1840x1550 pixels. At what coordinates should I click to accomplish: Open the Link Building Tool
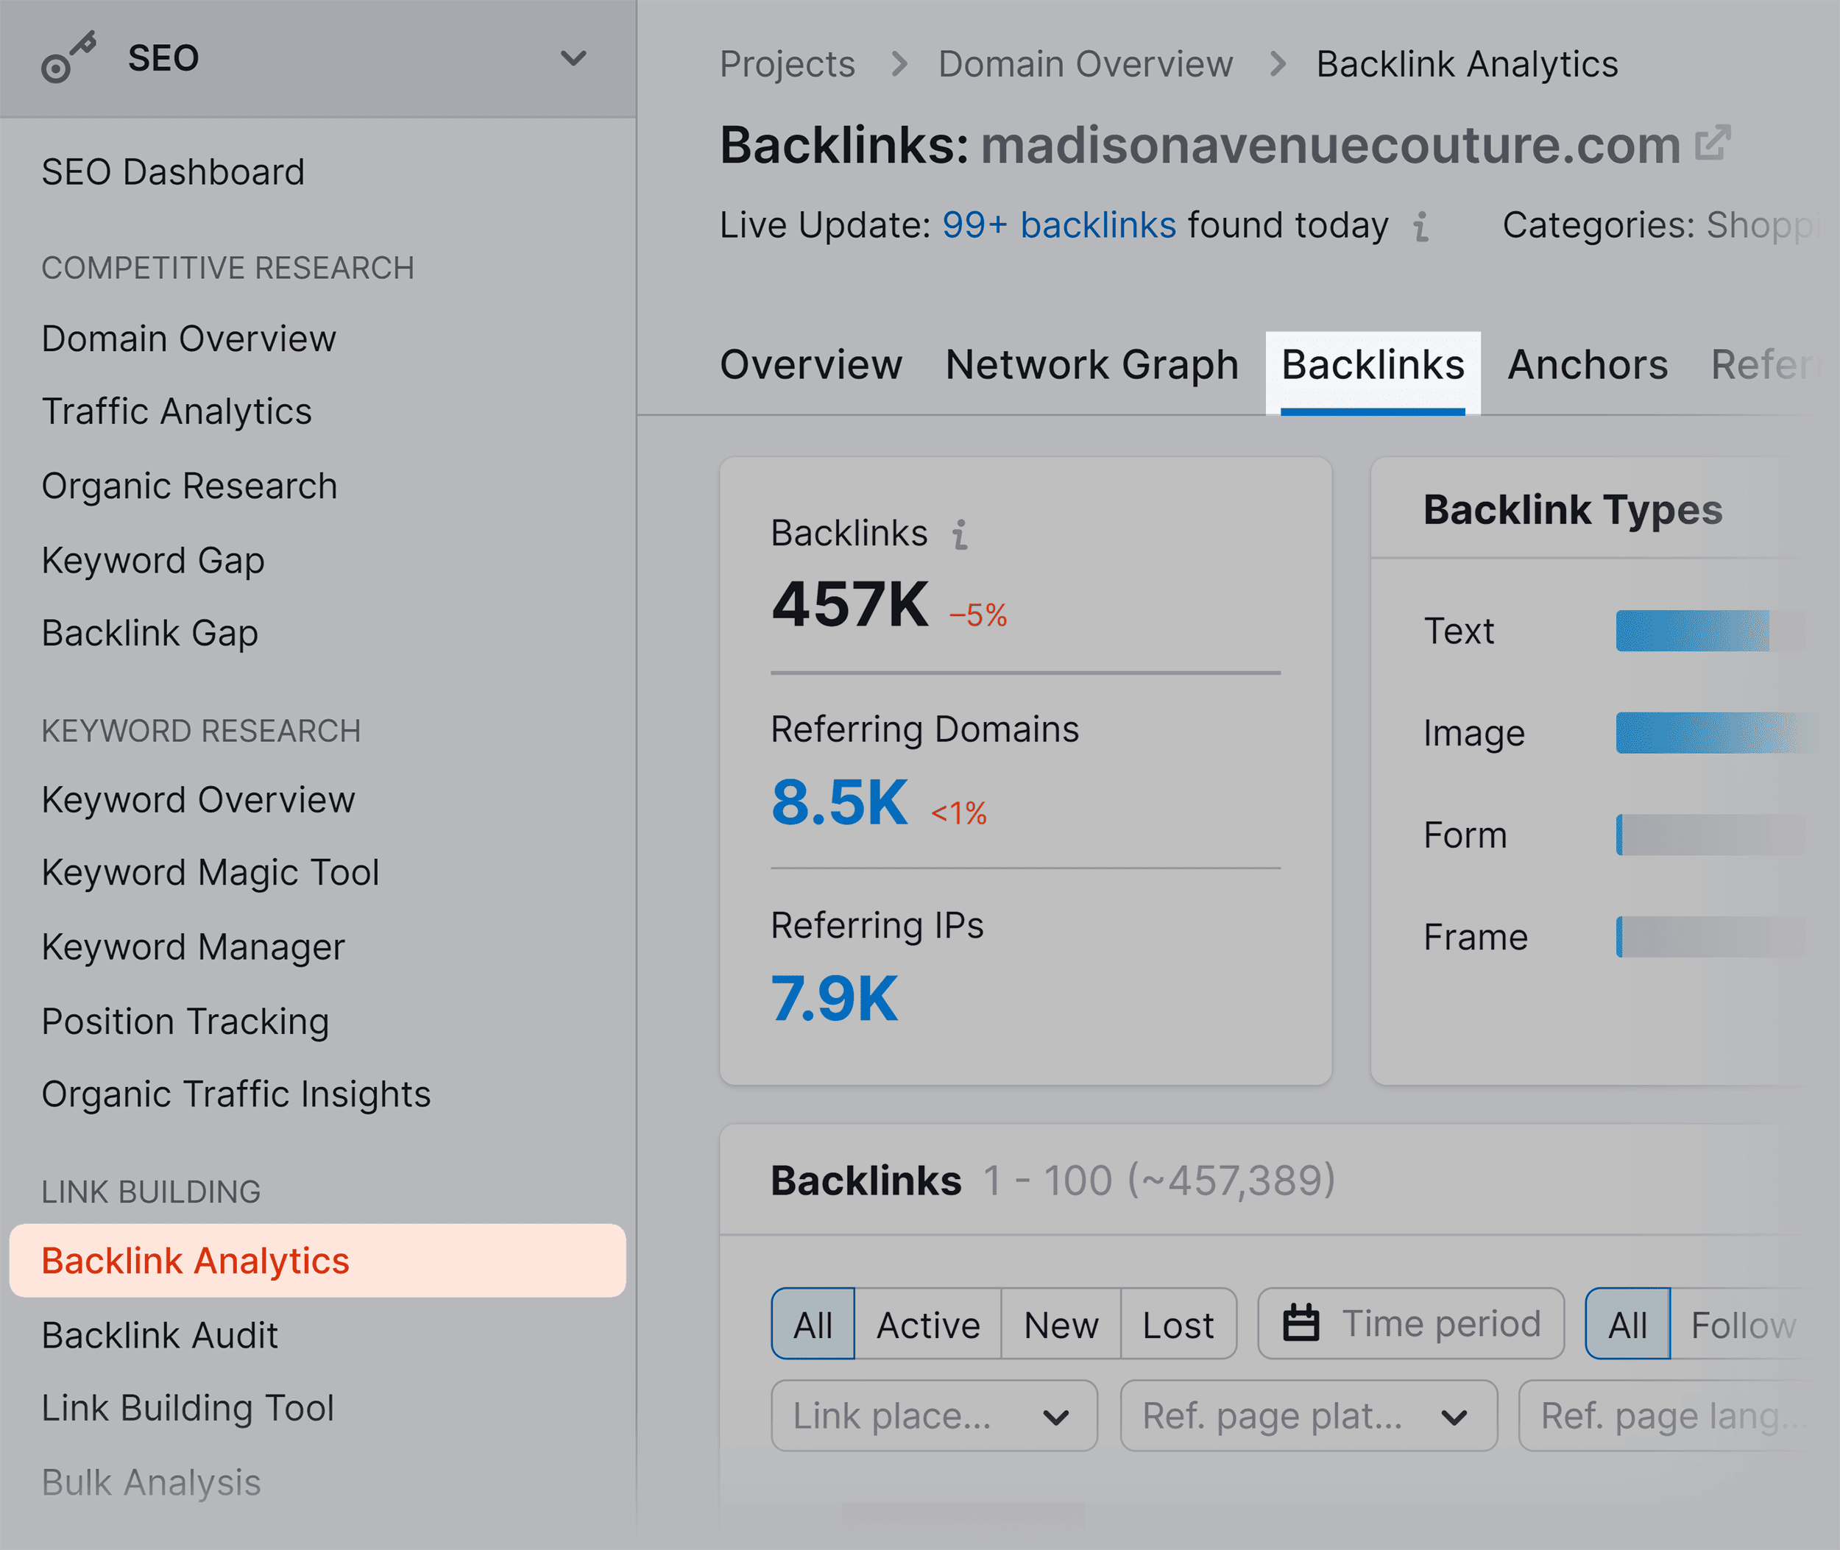(x=188, y=1409)
